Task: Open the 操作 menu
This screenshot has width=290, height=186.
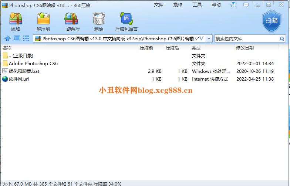Action: pos(178,4)
